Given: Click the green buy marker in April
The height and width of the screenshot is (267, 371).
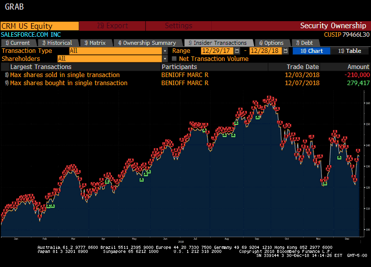Looking at the screenshot, I should [x=107, y=182].
